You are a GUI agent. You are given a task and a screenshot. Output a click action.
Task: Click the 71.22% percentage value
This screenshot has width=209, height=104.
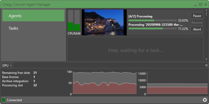tap(183, 29)
